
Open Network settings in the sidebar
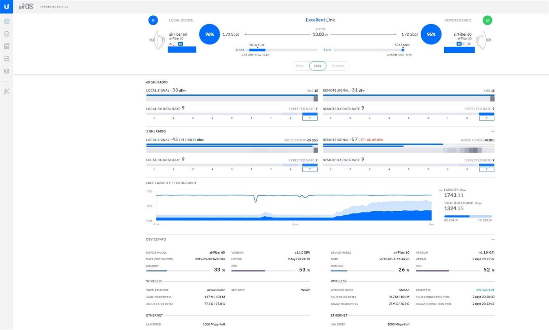coord(6,46)
